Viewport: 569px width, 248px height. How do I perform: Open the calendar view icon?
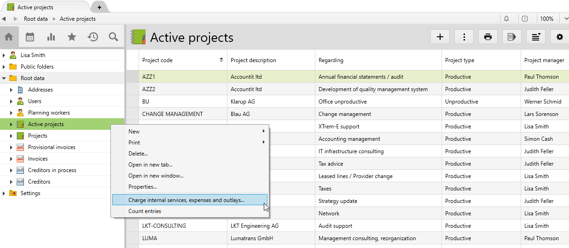pos(30,37)
